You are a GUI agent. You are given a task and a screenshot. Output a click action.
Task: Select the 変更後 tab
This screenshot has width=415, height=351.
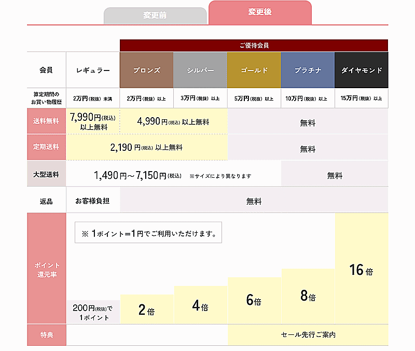coord(260,12)
